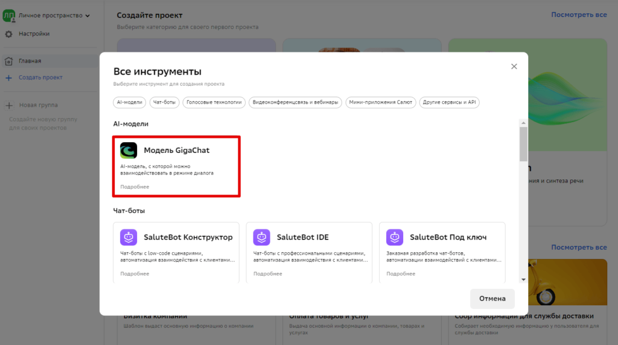Click the plus icon beside Создать проект
618x345 pixels.
coord(8,78)
